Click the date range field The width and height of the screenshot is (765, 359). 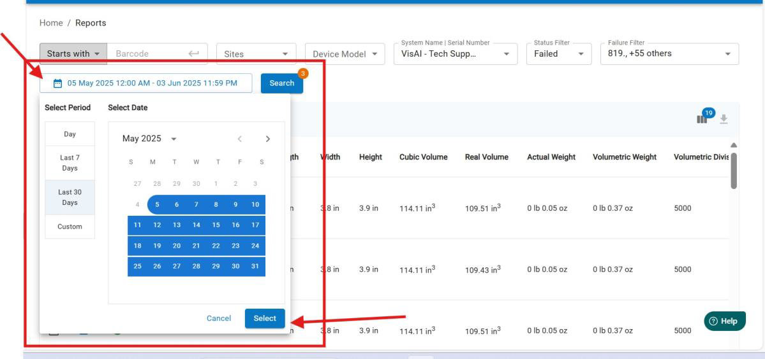click(x=146, y=83)
